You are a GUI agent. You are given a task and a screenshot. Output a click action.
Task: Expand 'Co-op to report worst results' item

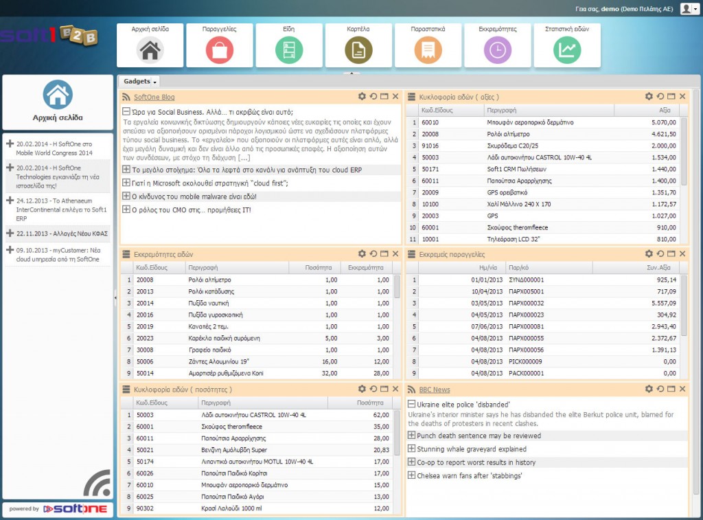point(412,462)
